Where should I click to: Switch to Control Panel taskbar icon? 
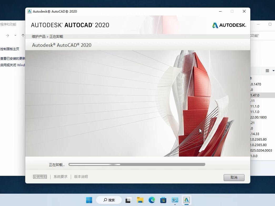click(x=175, y=200)
